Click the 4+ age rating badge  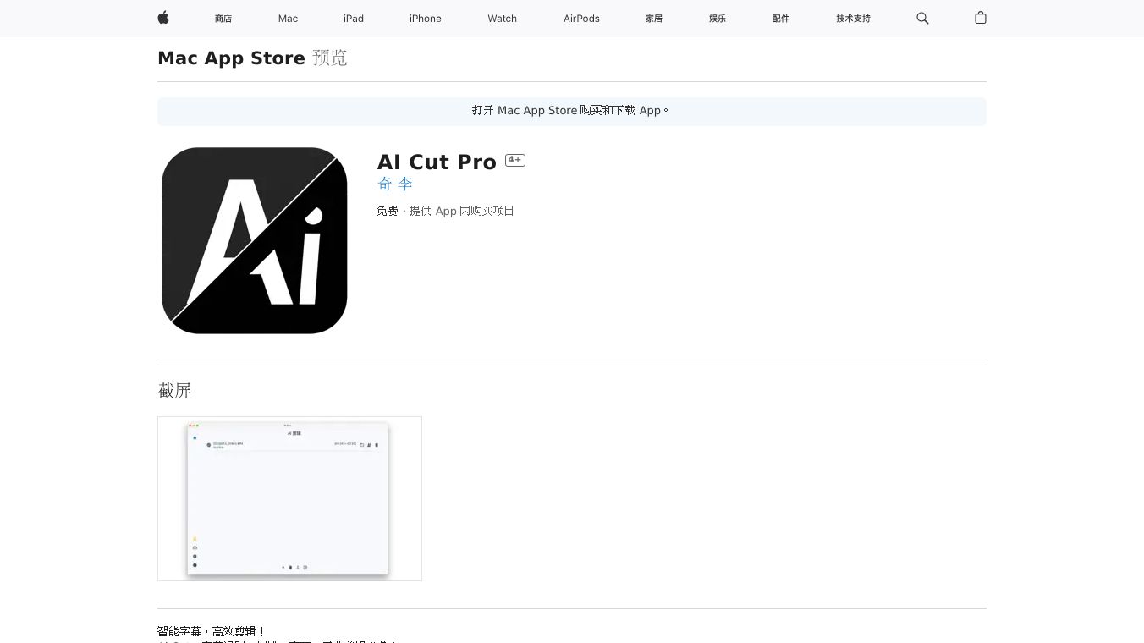pos(515,160)
